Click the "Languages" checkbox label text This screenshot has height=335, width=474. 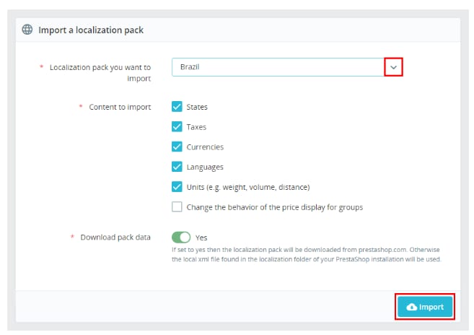point(205,167)
